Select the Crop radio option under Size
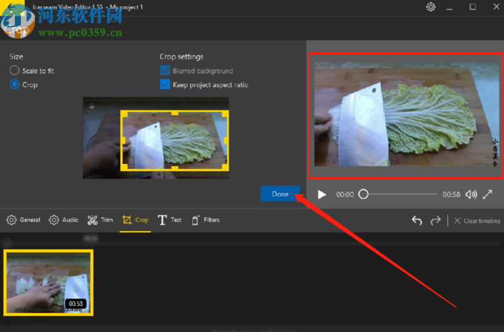 click(x=24, y=84)
